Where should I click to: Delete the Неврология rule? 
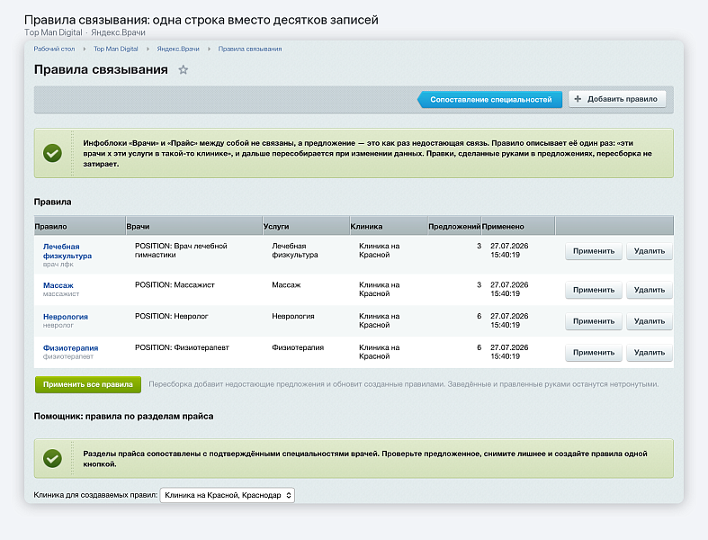click(x=650, y=320)
